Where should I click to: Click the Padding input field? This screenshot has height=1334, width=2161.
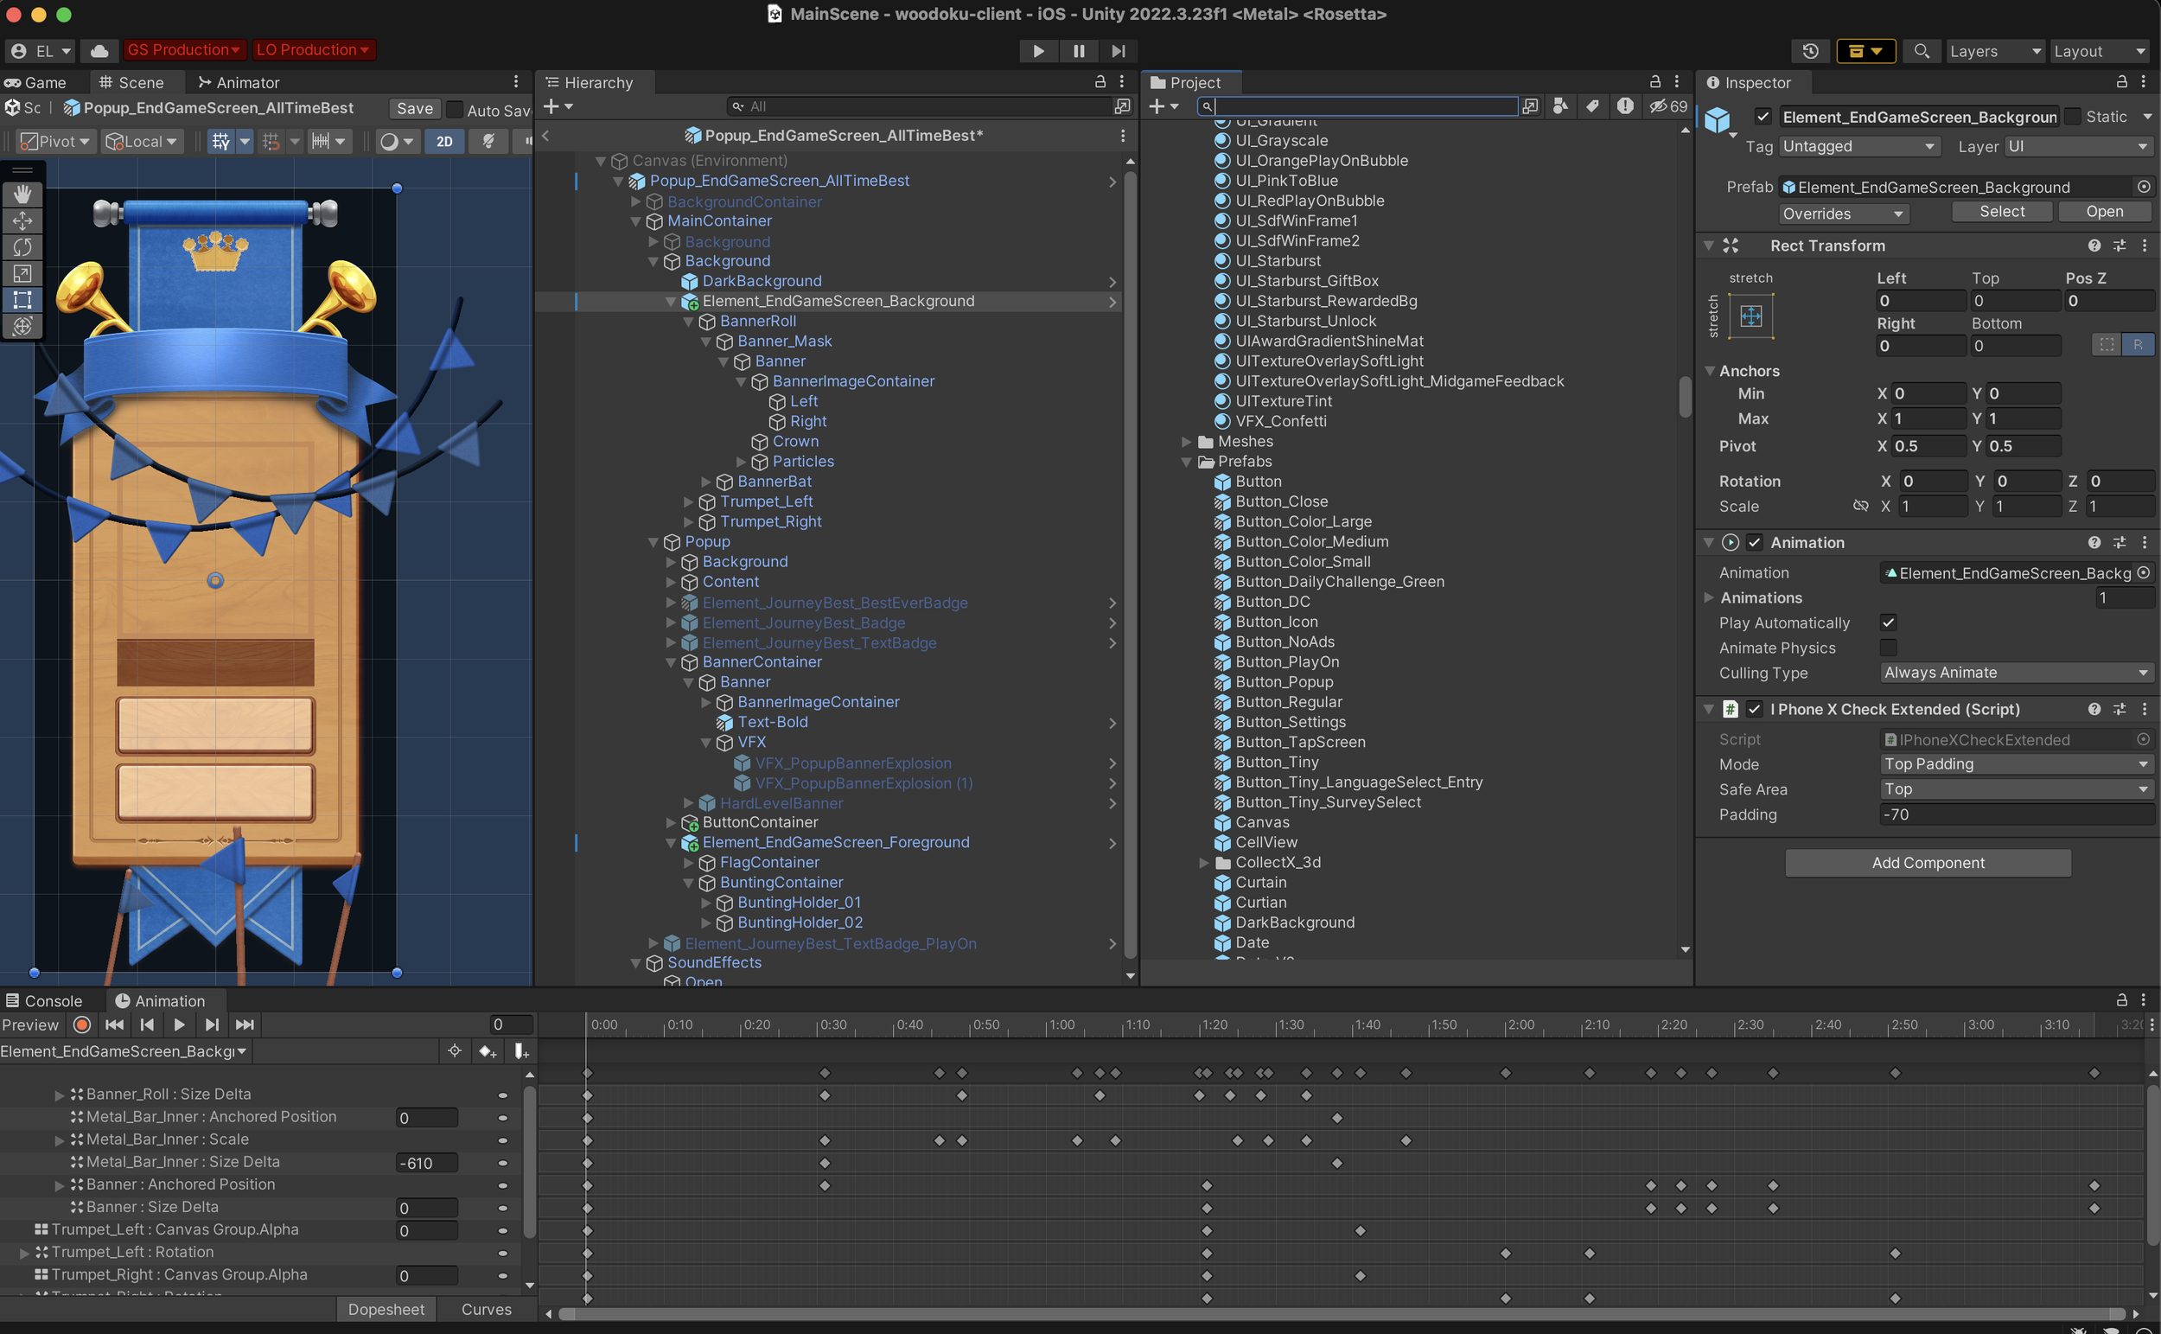(x=2015, y=814)
